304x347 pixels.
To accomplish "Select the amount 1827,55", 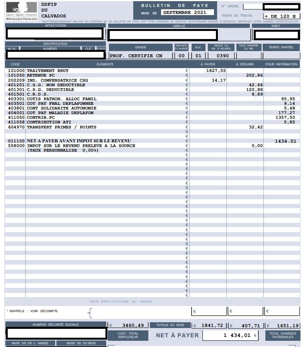I will click(216, 70).
